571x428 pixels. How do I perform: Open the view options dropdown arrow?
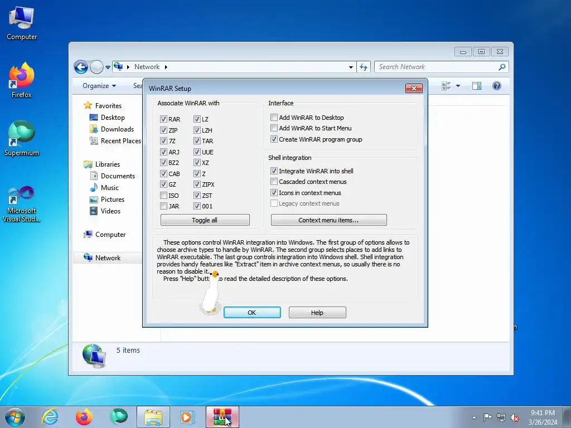pyautogui.click(x=458, y=86)
